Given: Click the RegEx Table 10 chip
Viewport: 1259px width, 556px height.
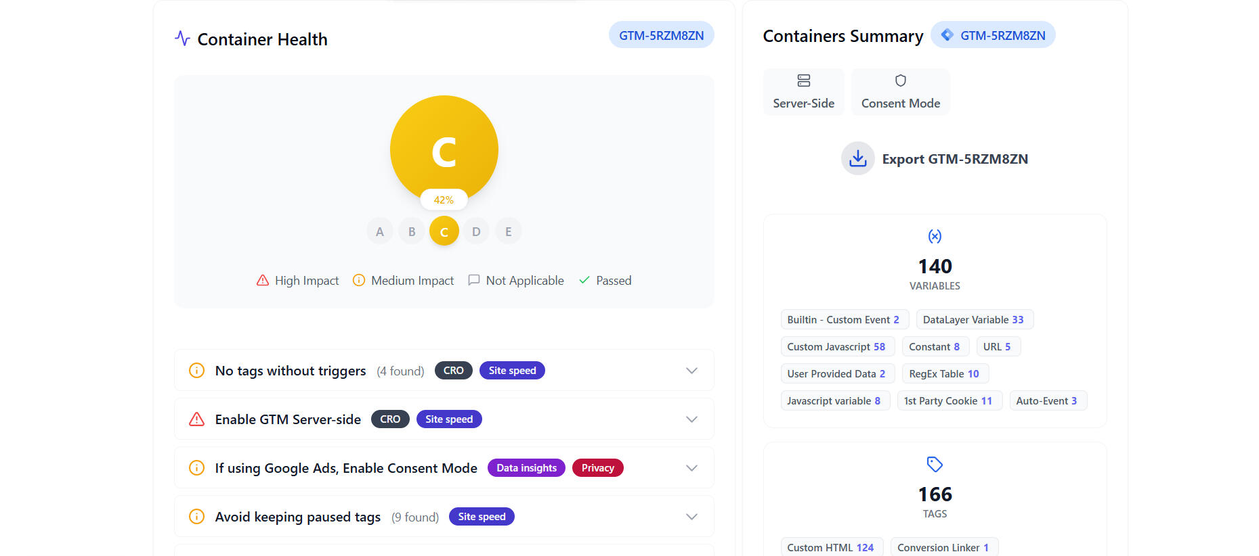Looking at the screenshot, I should point(945,373).
